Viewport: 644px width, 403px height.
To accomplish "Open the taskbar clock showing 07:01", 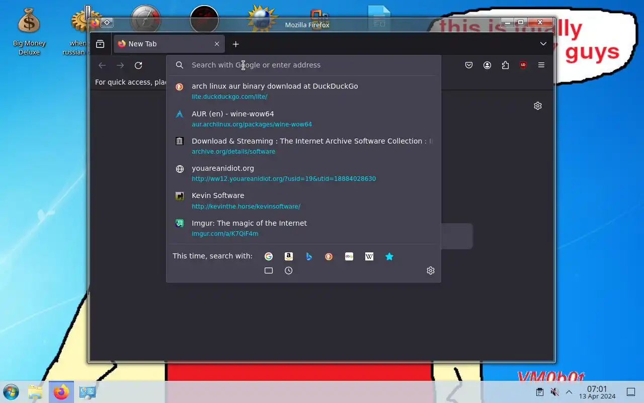I will [x=597, y=392].
